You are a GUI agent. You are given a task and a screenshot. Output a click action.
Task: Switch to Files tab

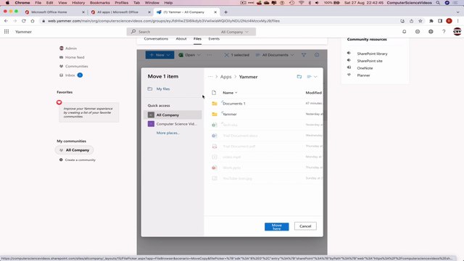coord(197,38)
